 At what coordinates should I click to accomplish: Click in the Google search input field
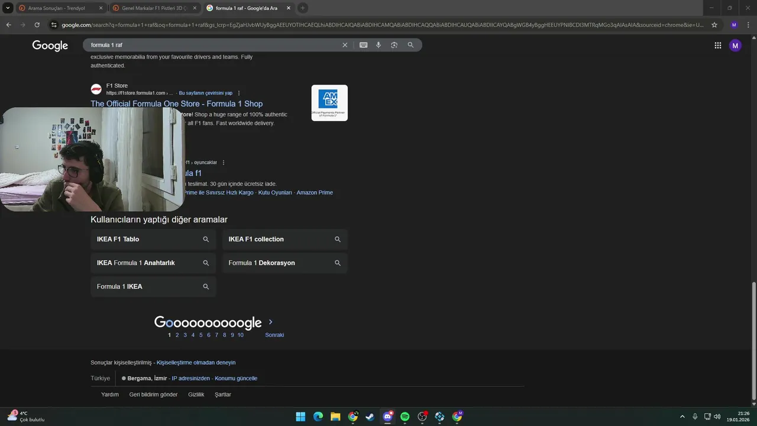[x=213, y=45]
